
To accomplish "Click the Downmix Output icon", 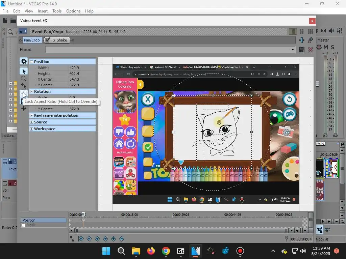I will [323, 31].
